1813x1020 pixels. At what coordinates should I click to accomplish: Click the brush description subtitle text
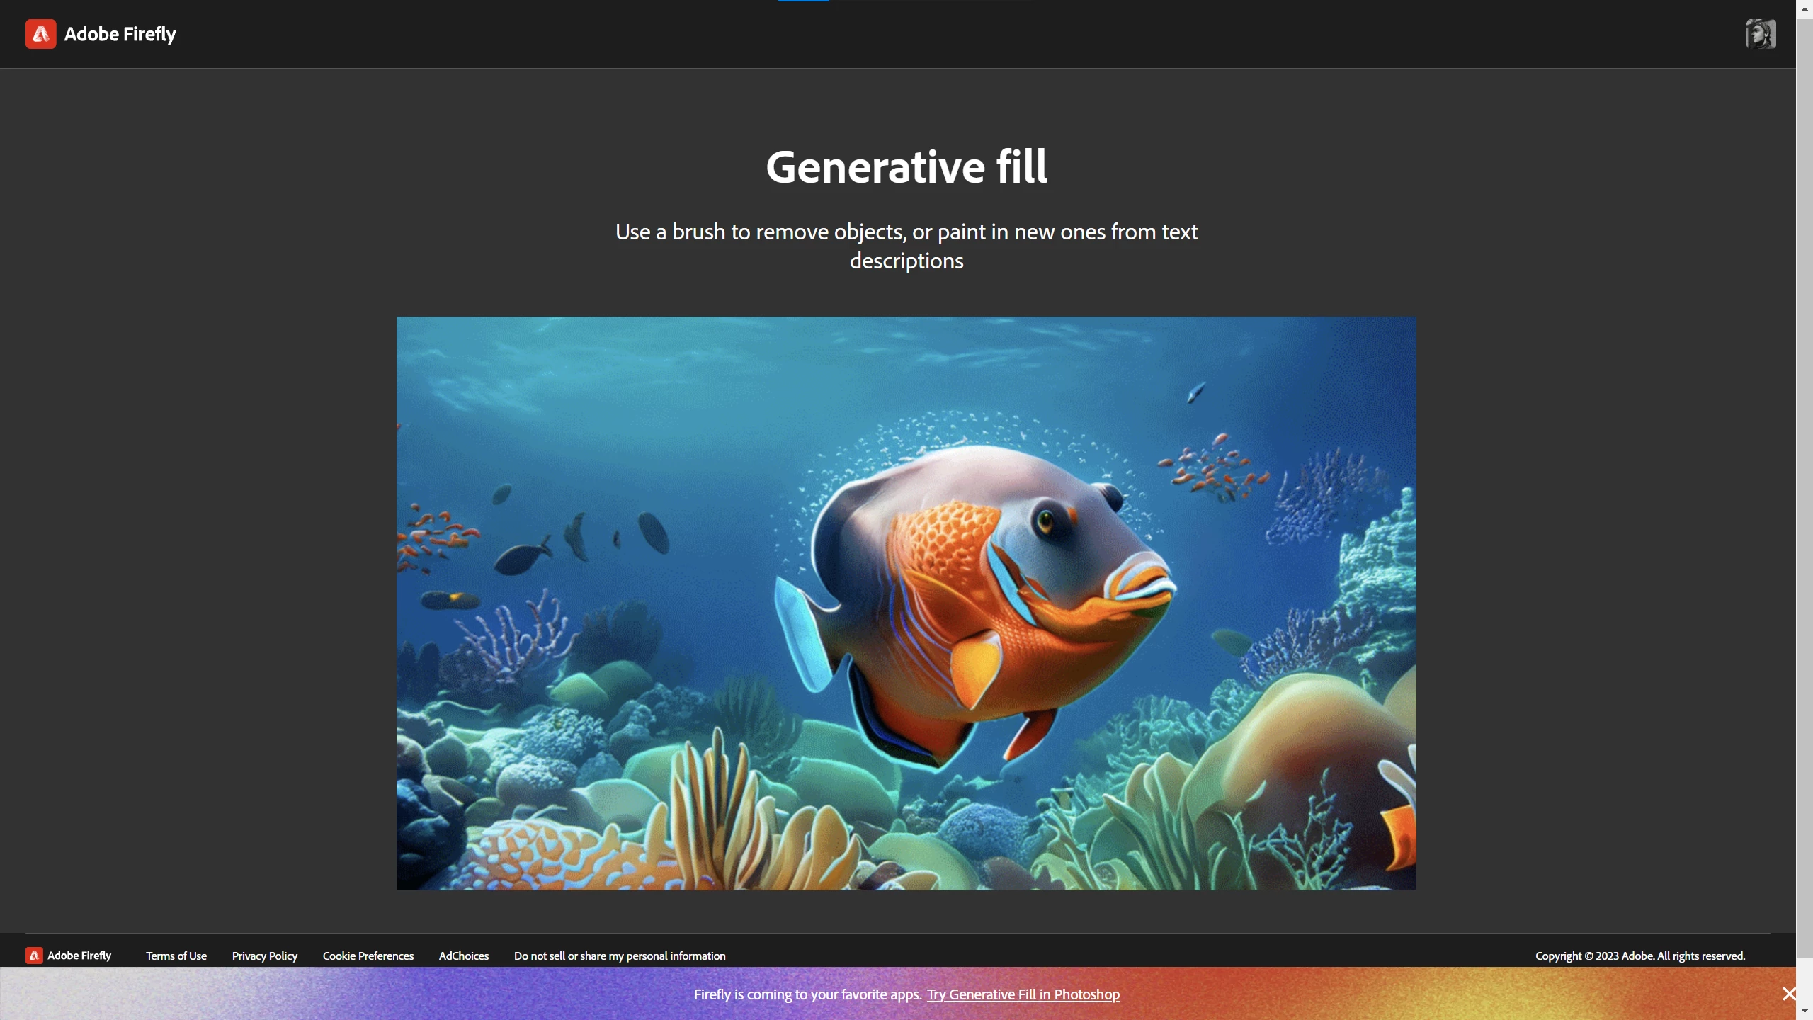pyautogui.click(x=906, y=246)
